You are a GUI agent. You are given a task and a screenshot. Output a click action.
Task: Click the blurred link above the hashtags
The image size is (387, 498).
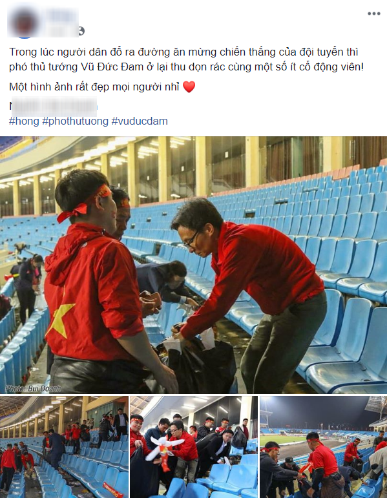coord(54,107)
